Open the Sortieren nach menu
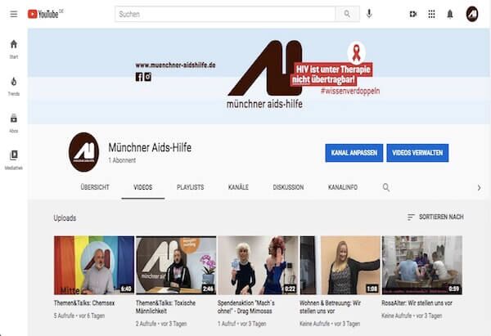Viewport: 491px width, 336px height. pyautogui.click(x=435, y=217)
